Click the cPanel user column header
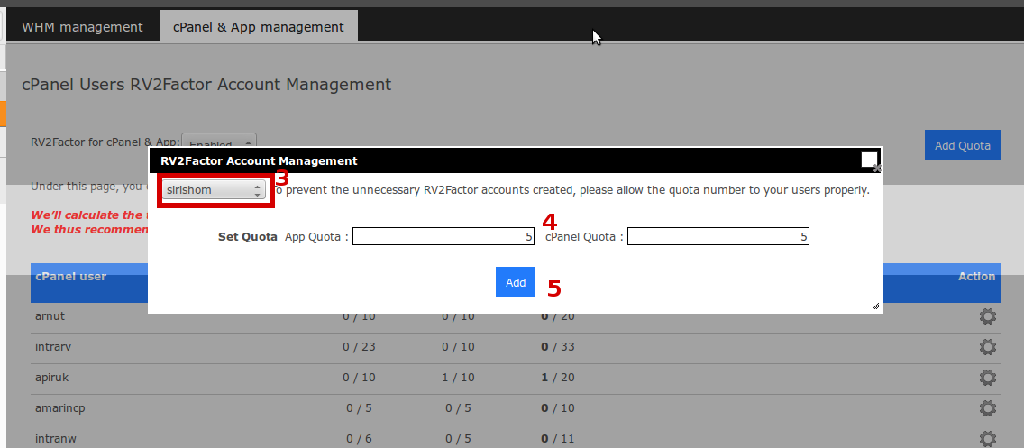Screen dimensions: 1024x448 [x=70, y=276]
